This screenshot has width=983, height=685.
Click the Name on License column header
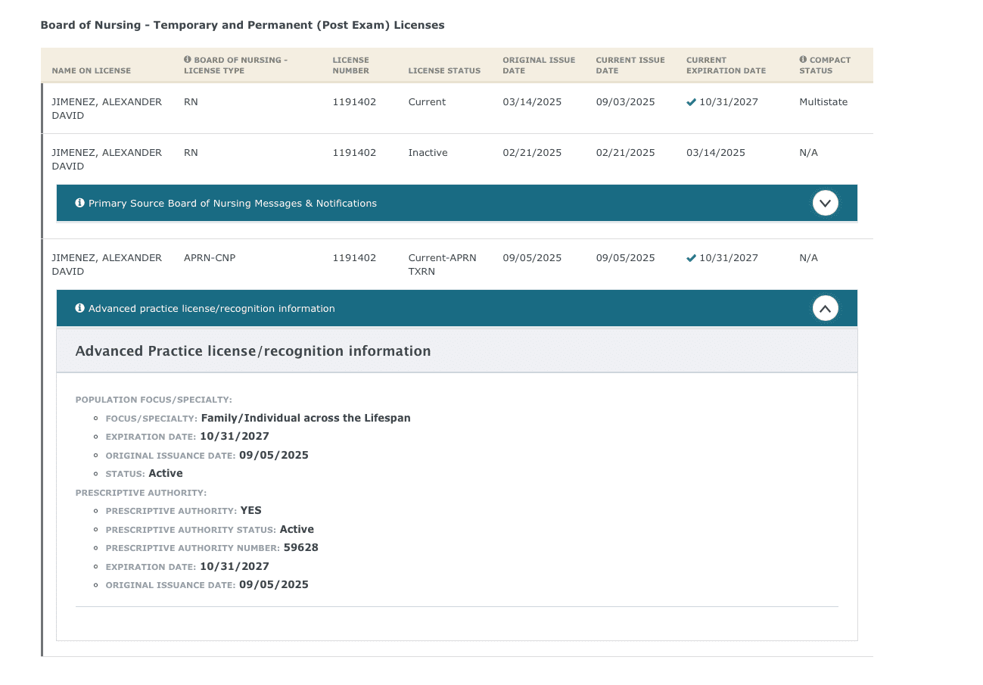[x=91, y=70]
